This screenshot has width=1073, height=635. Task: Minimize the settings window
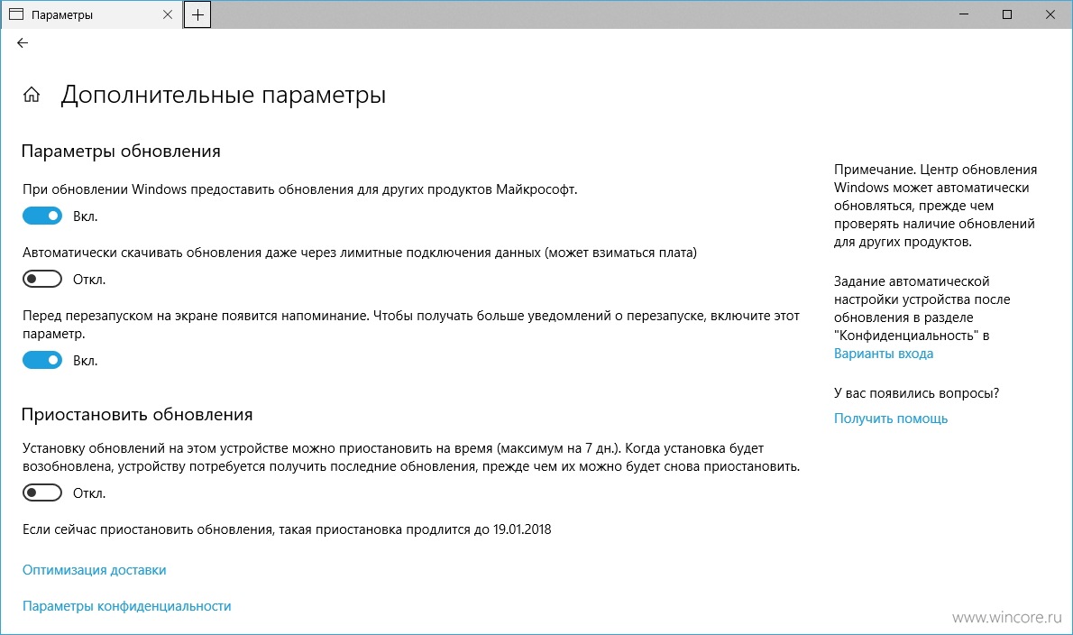tap(964, 14)
